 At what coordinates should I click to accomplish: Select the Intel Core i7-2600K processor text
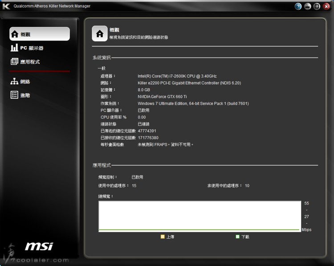[x=177, y=76]
